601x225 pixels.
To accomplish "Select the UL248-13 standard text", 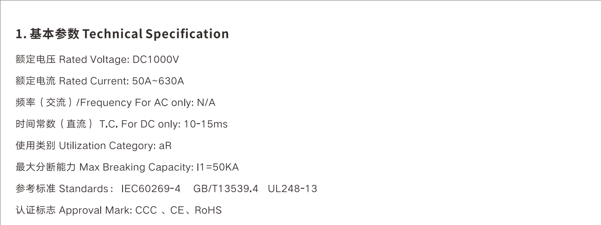I will [x=292, y=189].
